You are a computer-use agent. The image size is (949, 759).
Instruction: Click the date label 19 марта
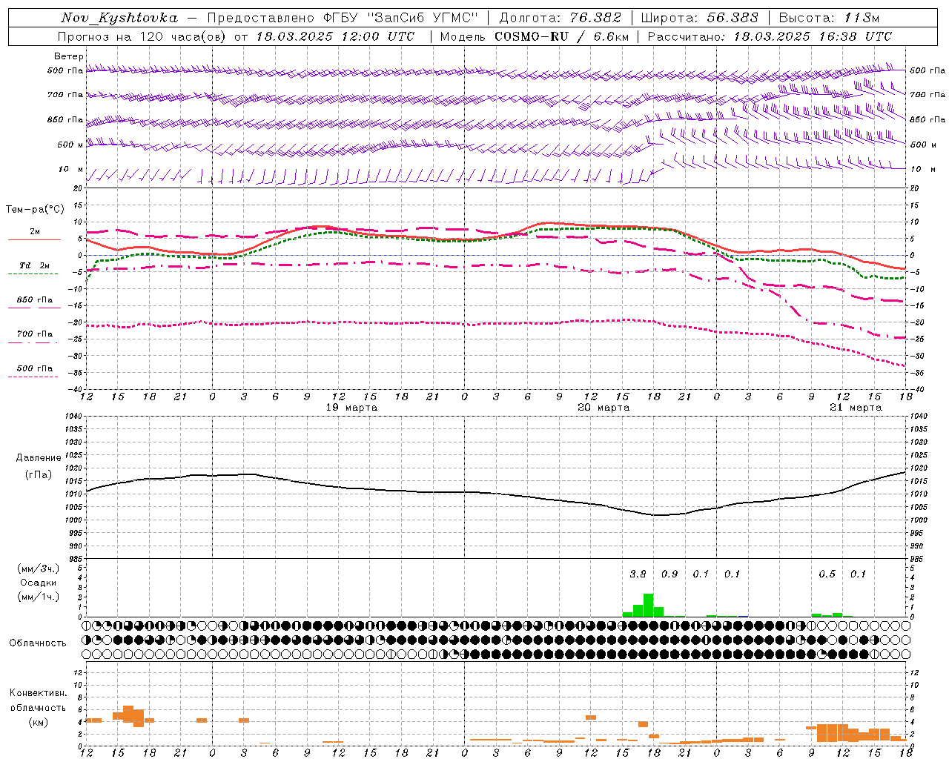(x=351, y=408)
